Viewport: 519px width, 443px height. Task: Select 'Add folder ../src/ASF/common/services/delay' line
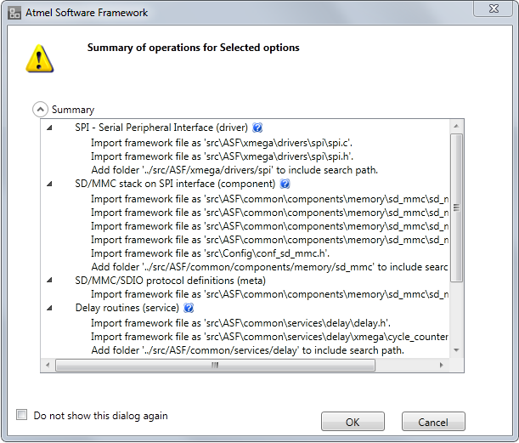247,350
